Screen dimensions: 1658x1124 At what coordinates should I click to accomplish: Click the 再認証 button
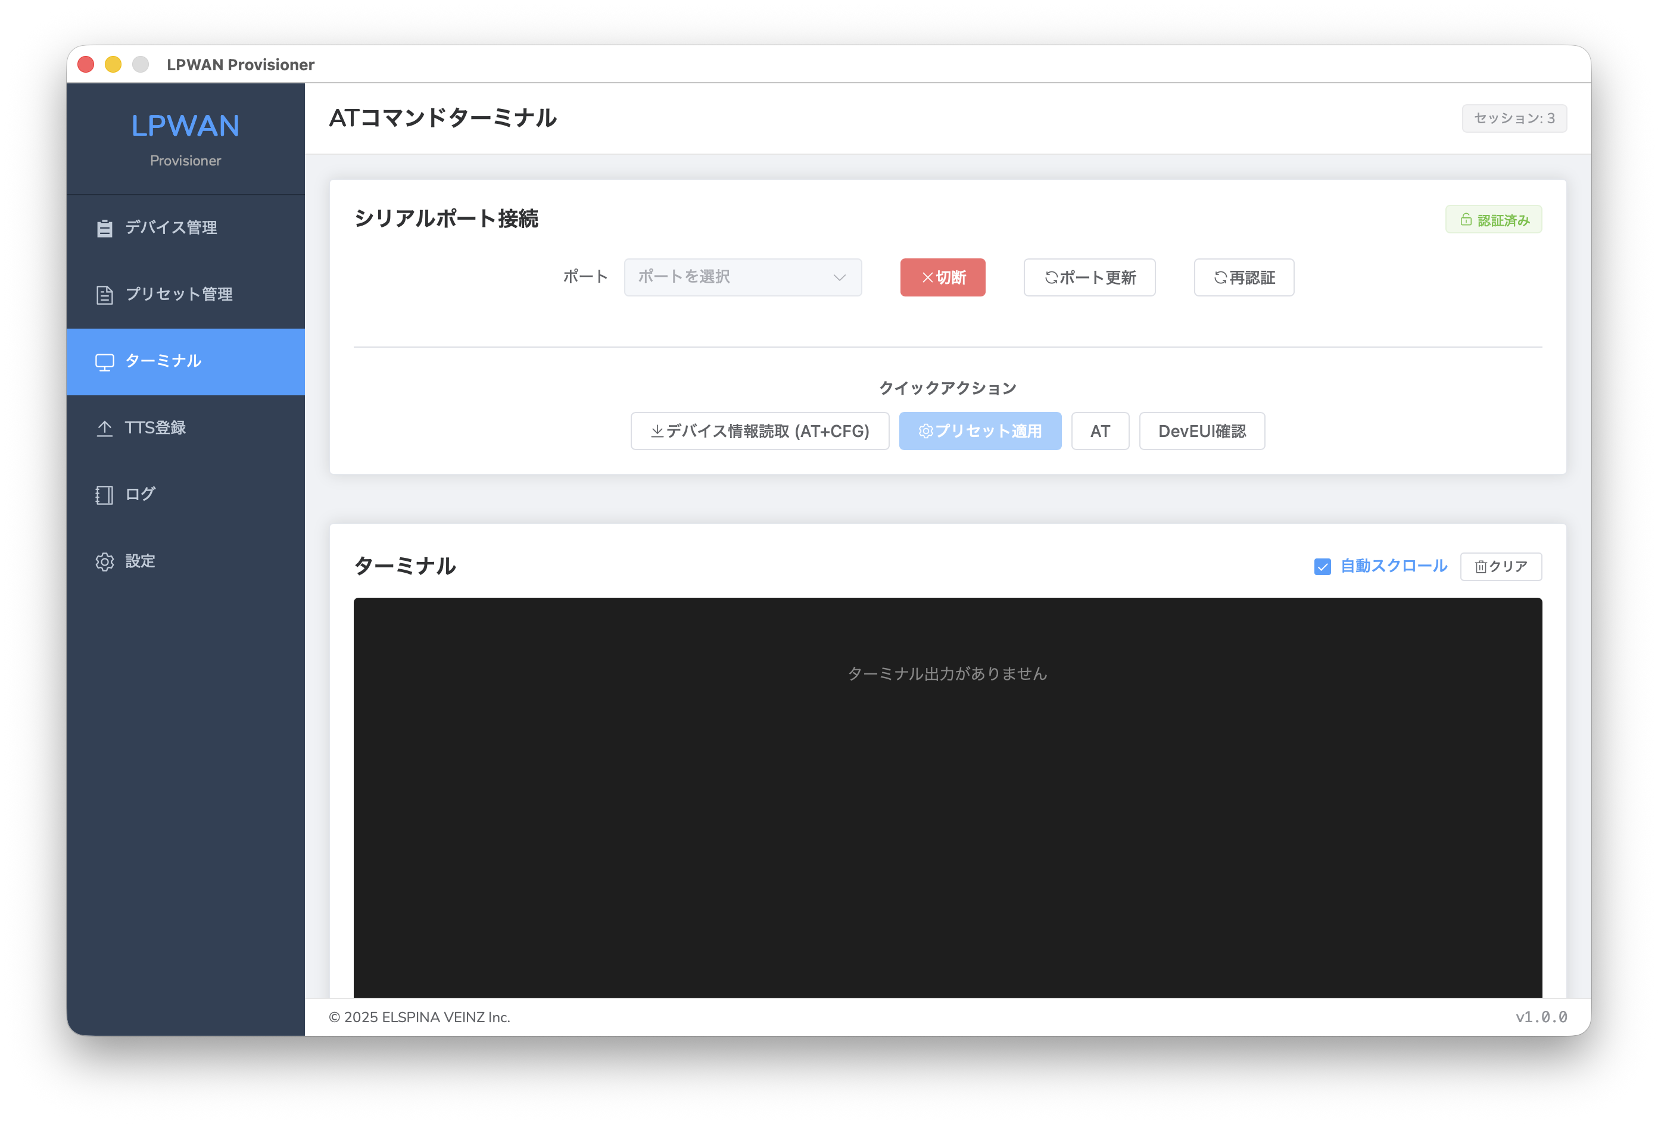click(x=1243, y=277)
